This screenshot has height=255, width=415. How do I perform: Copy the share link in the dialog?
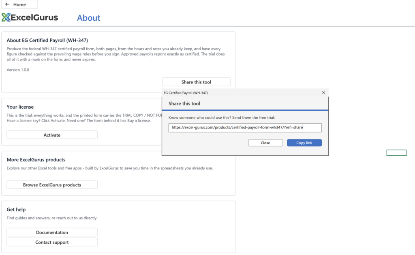[x=304, y=143]
